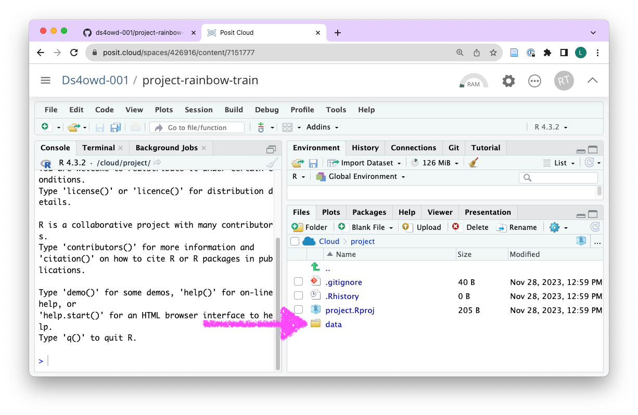Viewport: 638px width, 415px height.
Task: Select the project.Rproj checkbox
Action: (298, 310)
